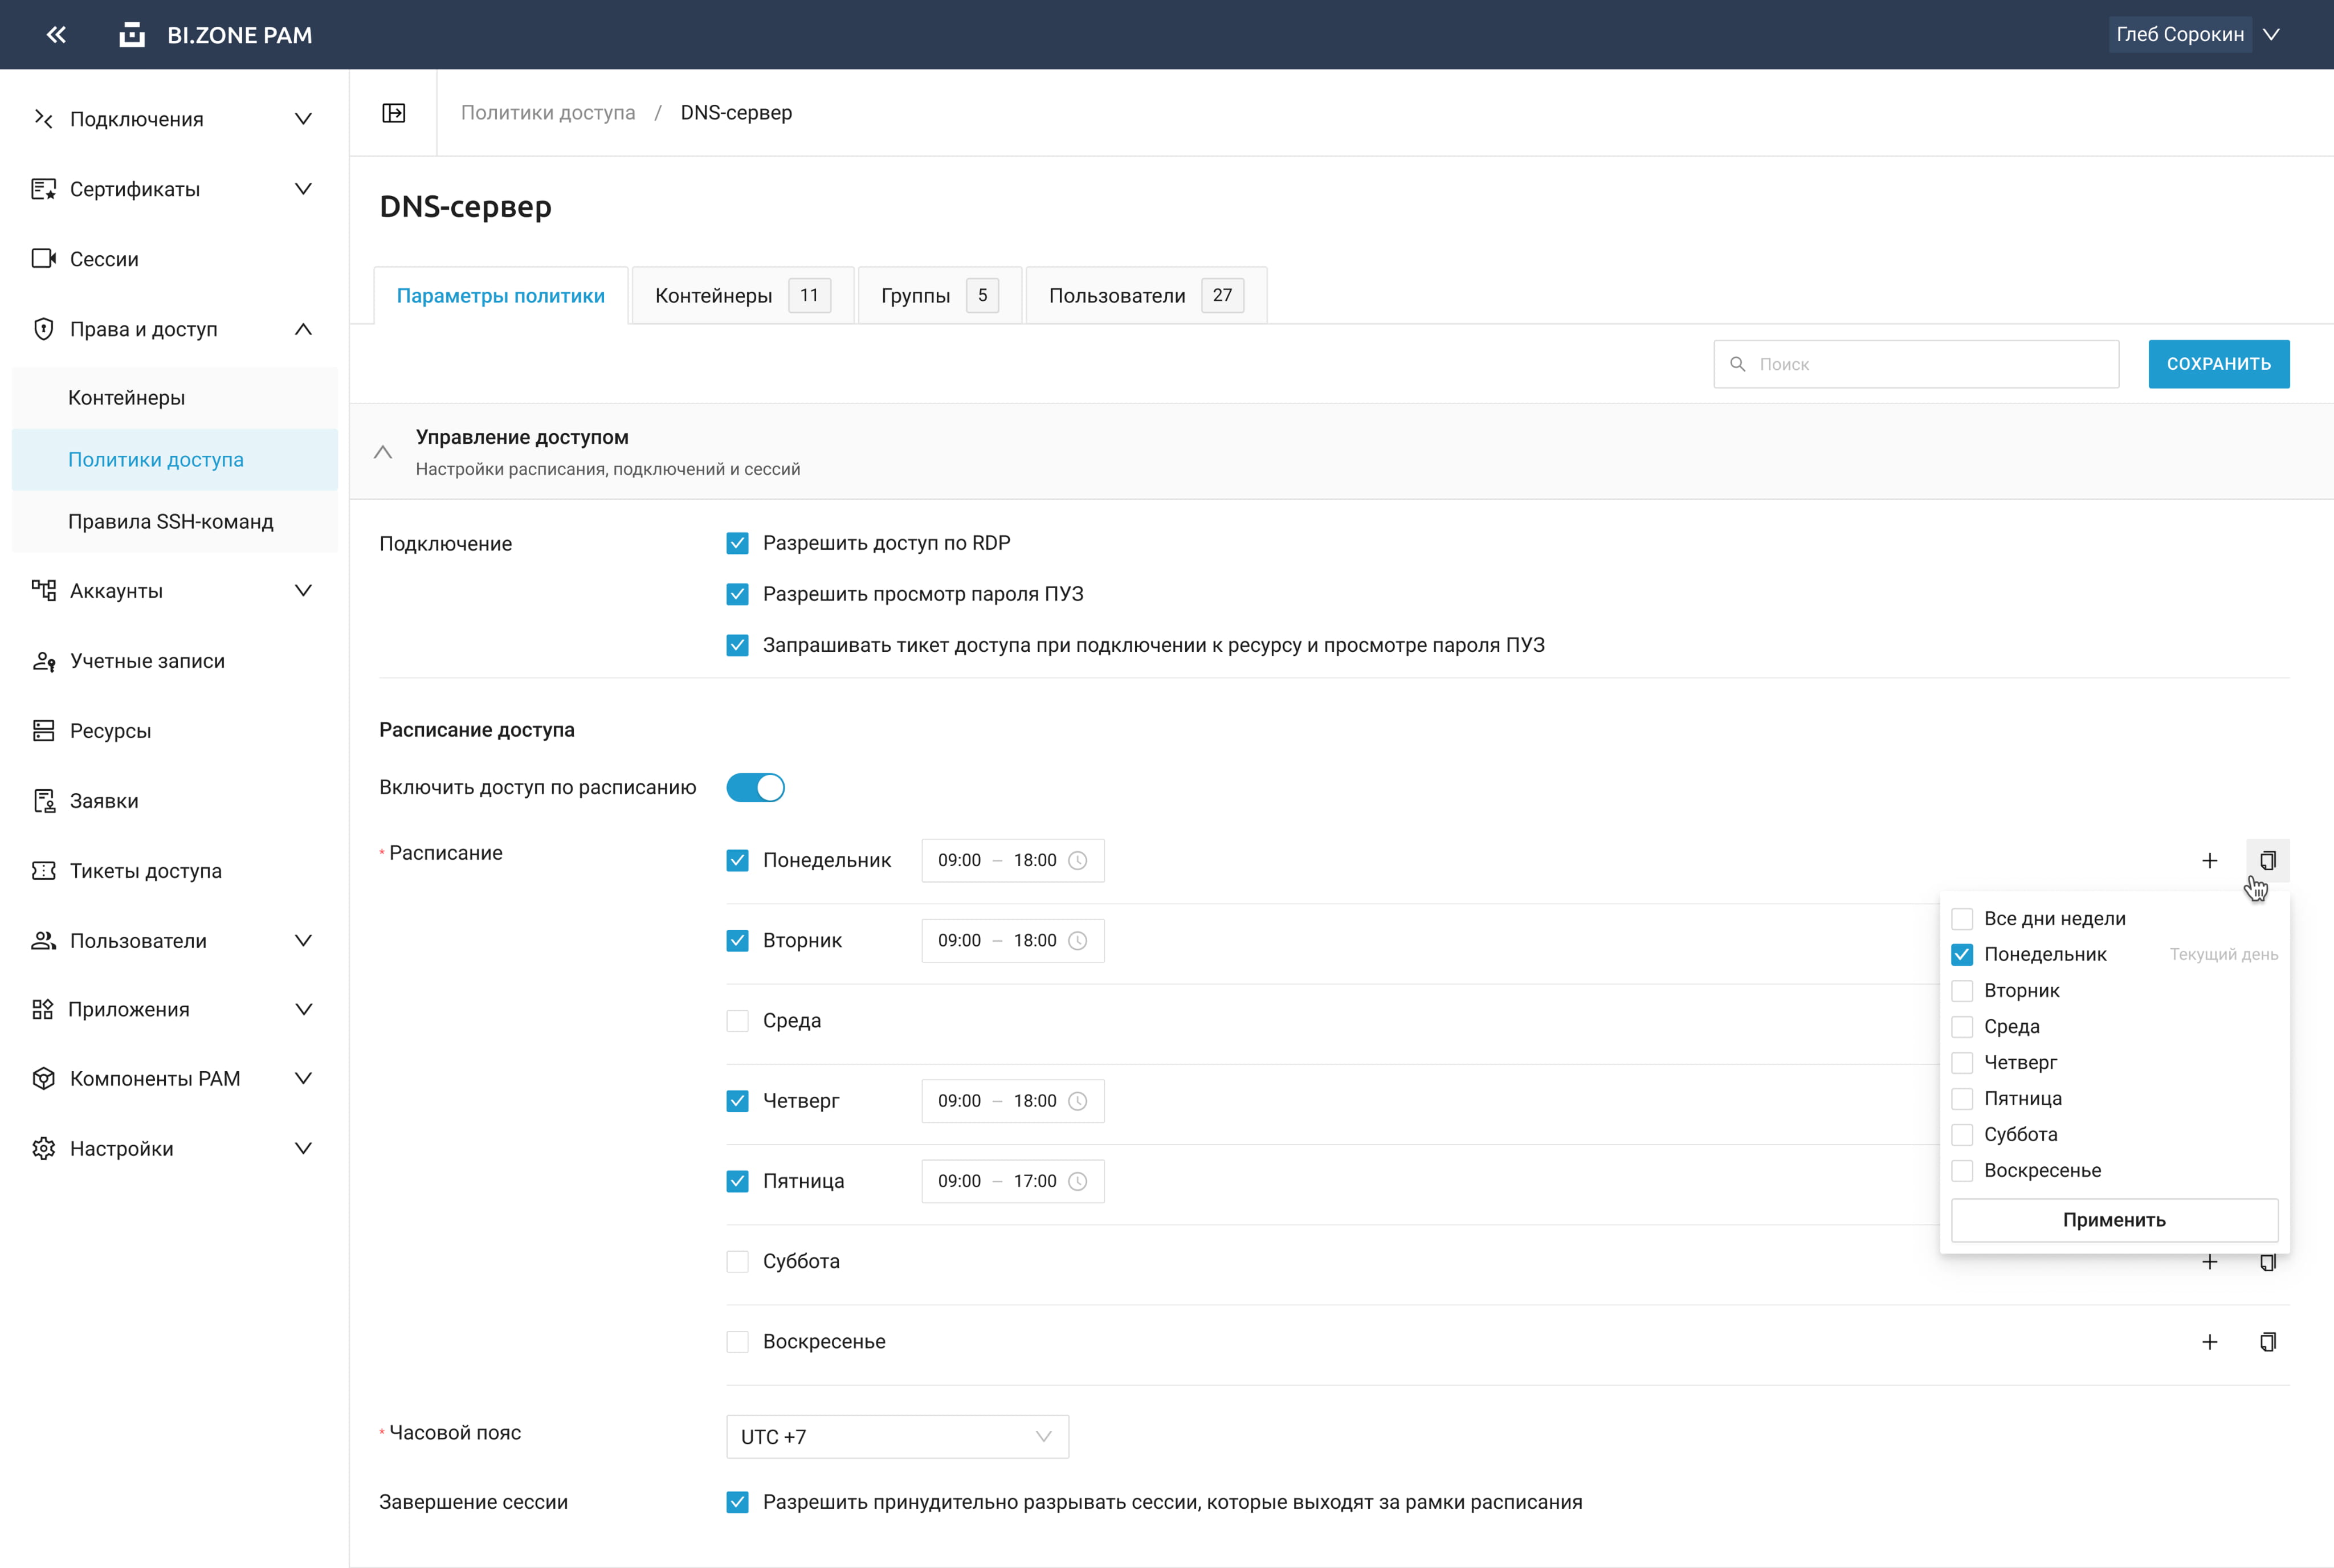Image resolution: width=2334 pixels, height=1568 pixels.
Task: Toggle access by schedule switch
Action: (x=755, y=788)
